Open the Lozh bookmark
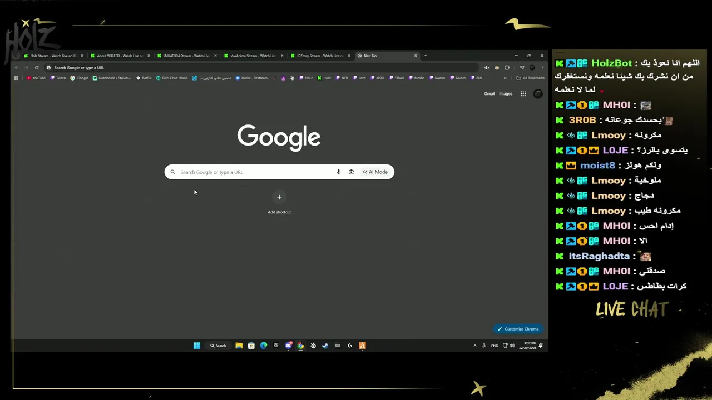The width and height of the screenshot is (712, 400). pos(359,78)
